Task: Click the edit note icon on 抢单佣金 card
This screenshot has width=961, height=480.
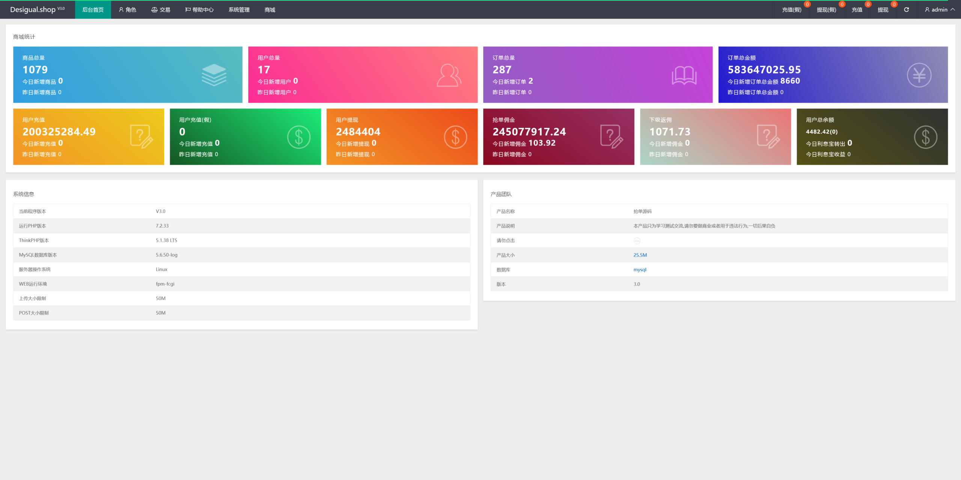Action: tap(612, 137)
